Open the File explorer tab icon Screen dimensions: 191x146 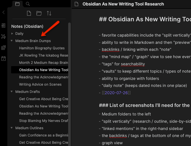(x=17, y=4)
